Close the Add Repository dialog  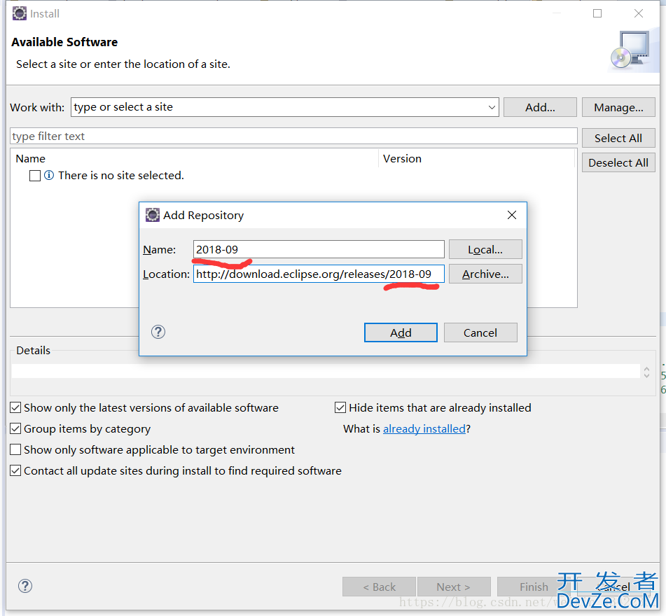tap(512, 215)
